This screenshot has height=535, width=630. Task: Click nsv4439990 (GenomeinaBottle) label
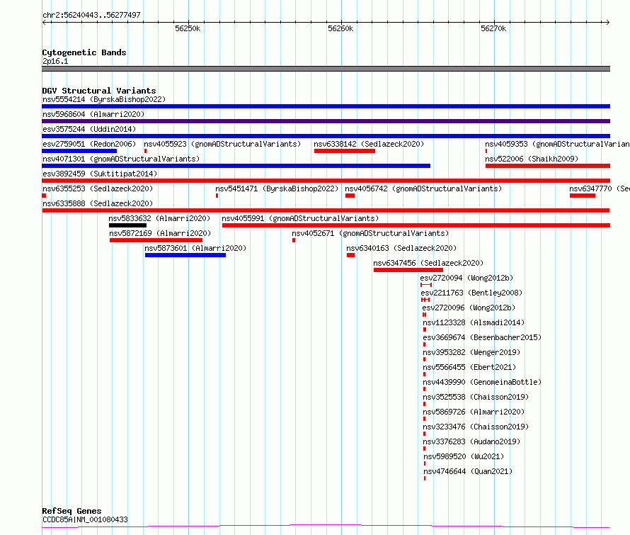click(x=482, y=382)
